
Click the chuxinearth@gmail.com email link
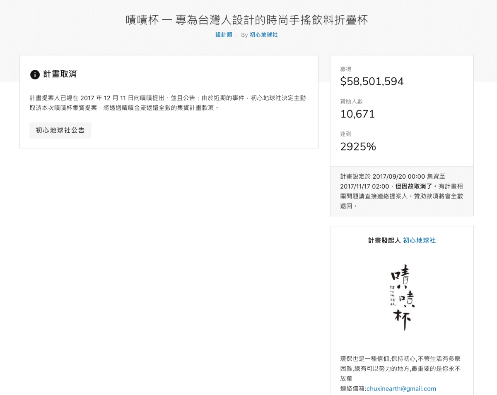pos(401,389)
